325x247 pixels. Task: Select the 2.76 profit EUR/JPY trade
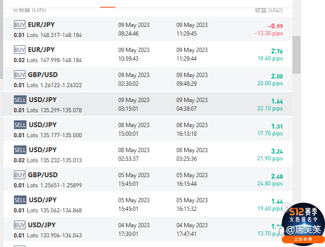[148, 54]
